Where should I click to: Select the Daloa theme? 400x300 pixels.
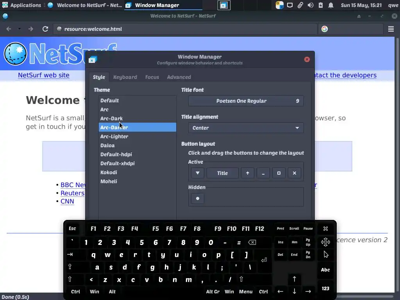point(137,145)
